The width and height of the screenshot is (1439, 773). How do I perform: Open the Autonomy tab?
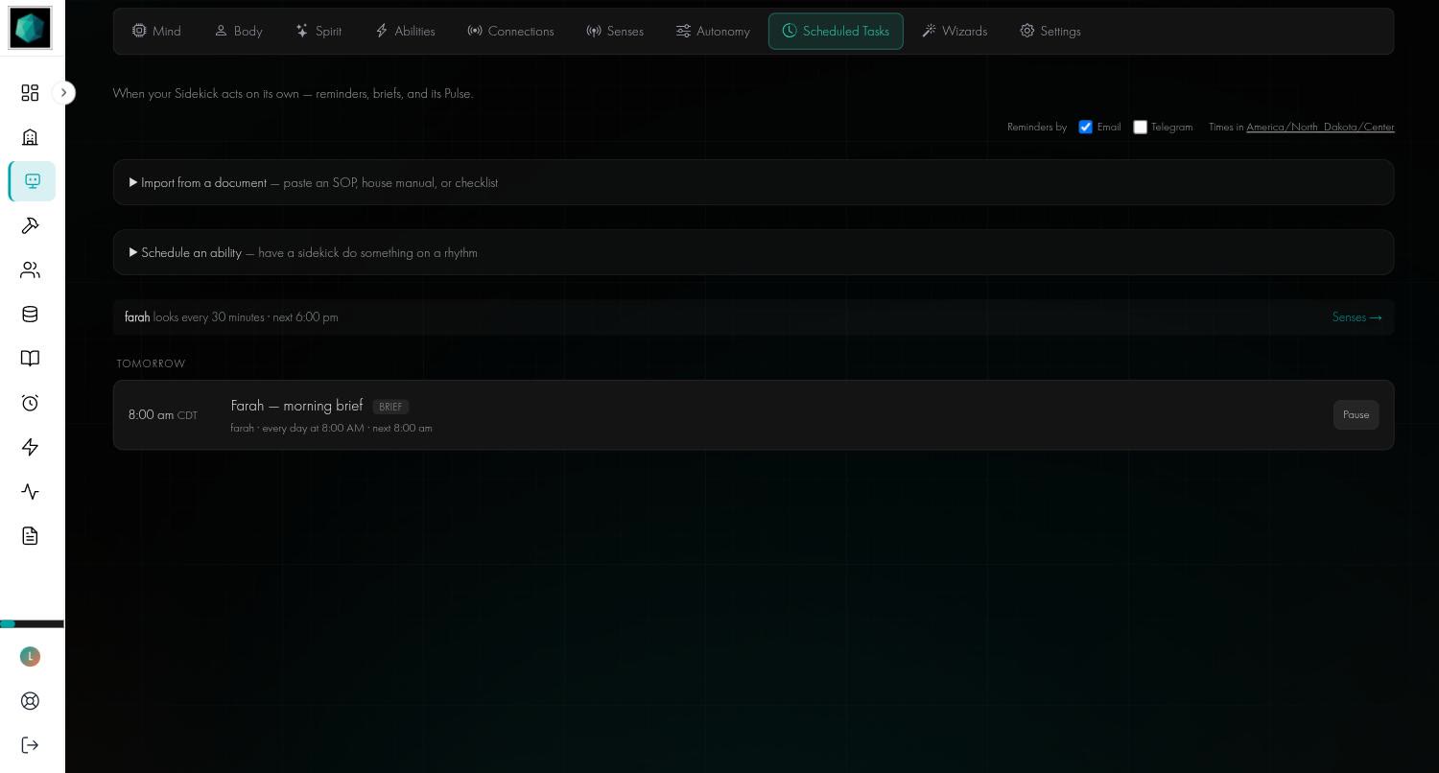point(713,31)
